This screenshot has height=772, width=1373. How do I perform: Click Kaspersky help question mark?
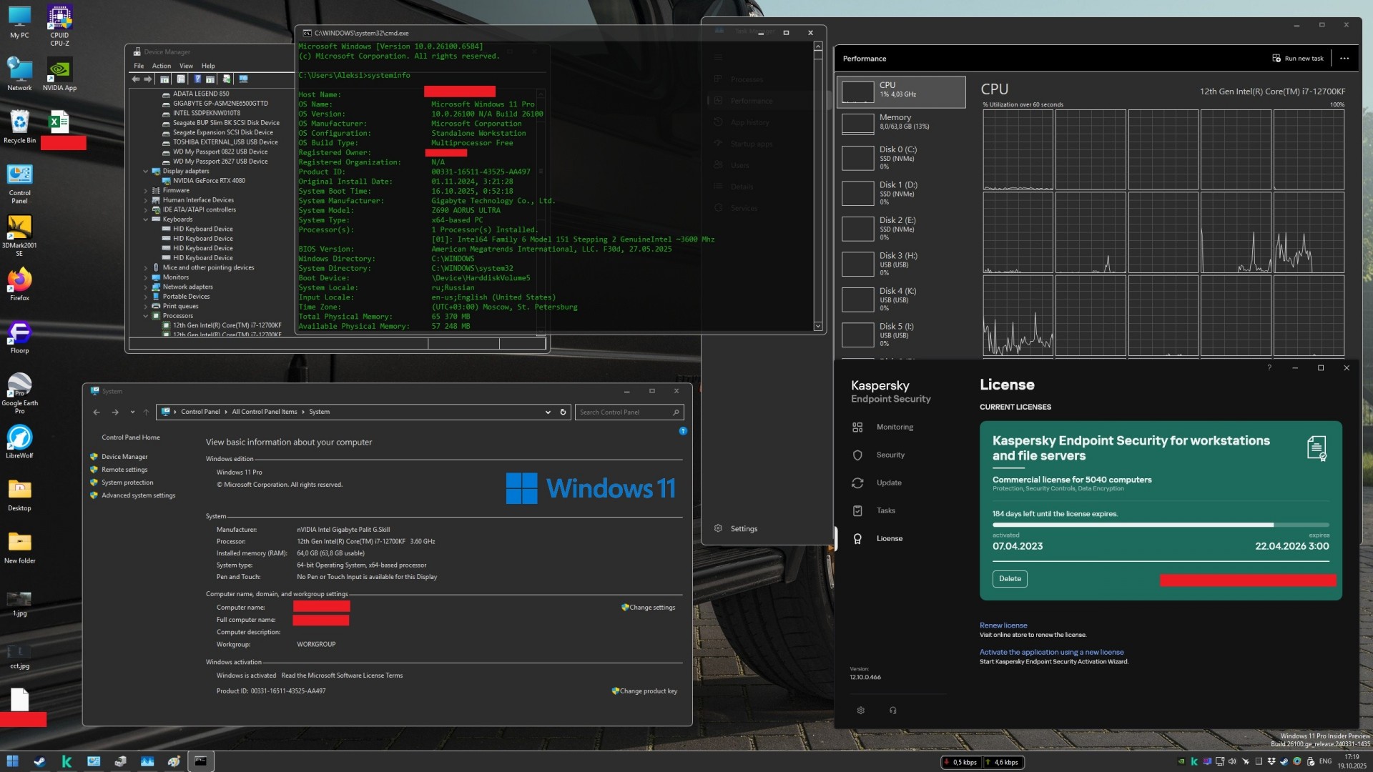1269,367
